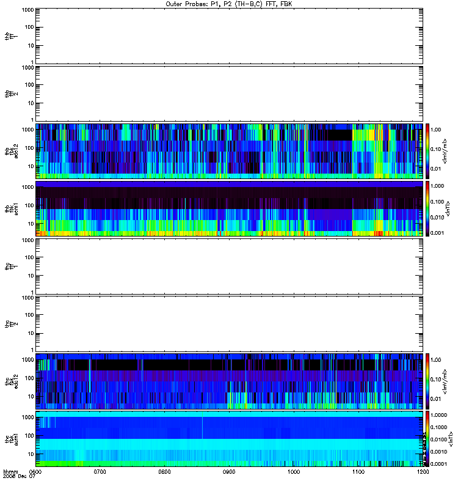
Task: Click the 1200 time axis tick label
Action: point(423,471)
